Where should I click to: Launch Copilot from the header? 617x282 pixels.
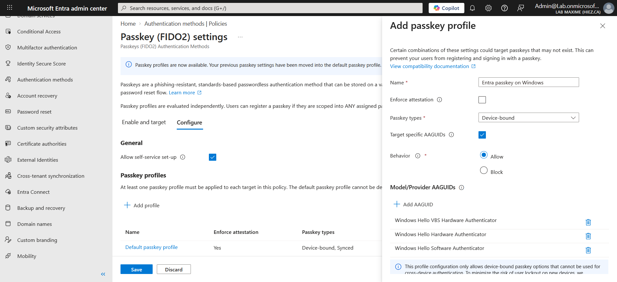pyautogui.click(x=446, y=8)
